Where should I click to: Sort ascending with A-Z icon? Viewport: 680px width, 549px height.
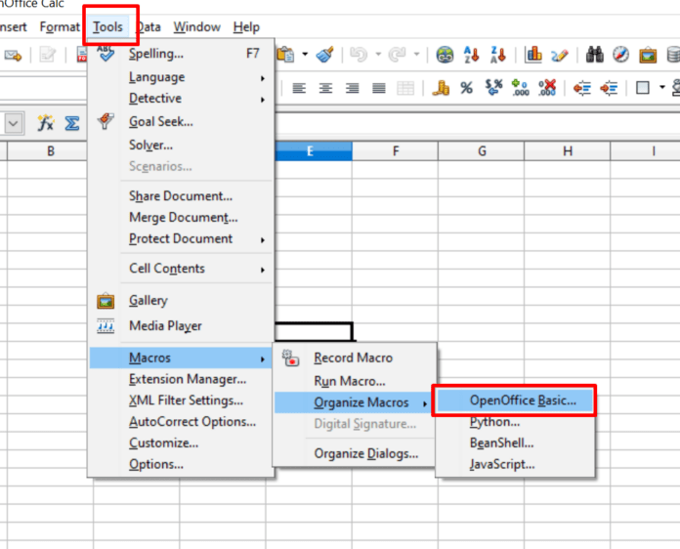point(471,55)
